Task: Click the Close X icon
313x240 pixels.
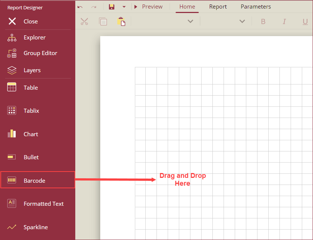Action: (12, 21)
